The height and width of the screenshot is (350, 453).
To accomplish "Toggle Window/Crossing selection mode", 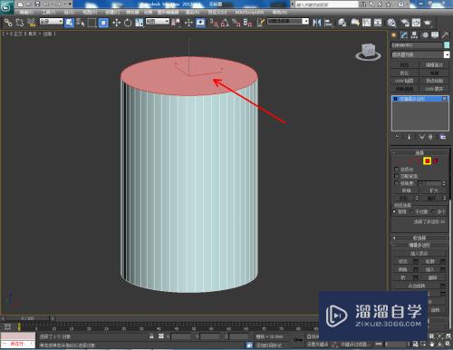I will pyautogui.click(x=103, y=23).
